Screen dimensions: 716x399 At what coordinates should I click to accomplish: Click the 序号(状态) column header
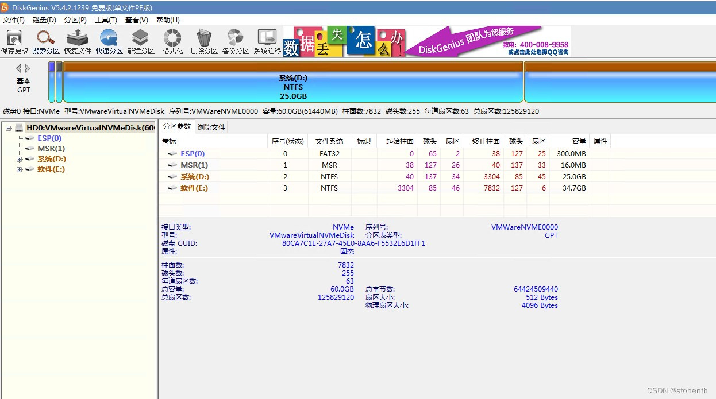point(288,141)
